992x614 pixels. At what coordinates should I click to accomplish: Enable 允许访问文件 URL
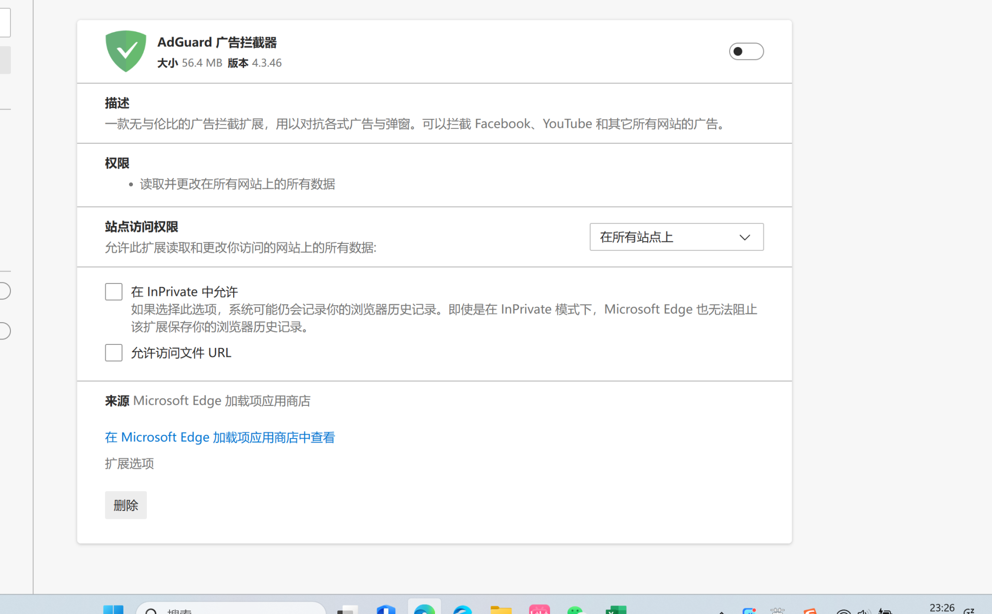113,352
